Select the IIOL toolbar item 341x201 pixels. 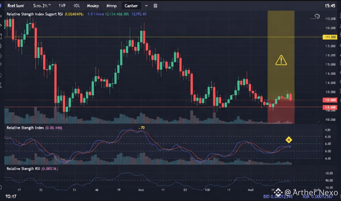point(76,6)
